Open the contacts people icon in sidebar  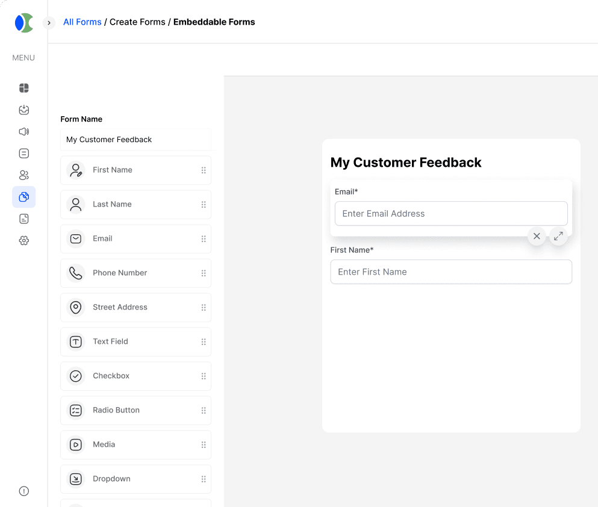pyautogui.click(x=23, y=175)
